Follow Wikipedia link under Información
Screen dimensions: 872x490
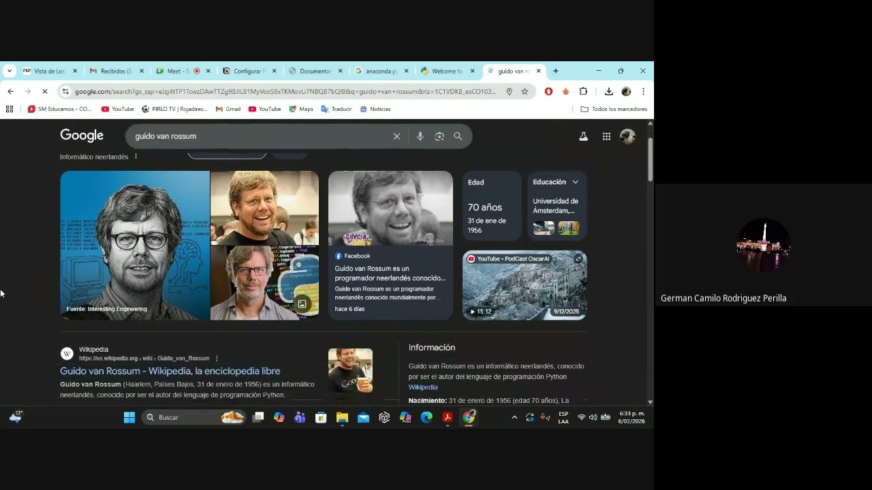click(x=423, y=387)
